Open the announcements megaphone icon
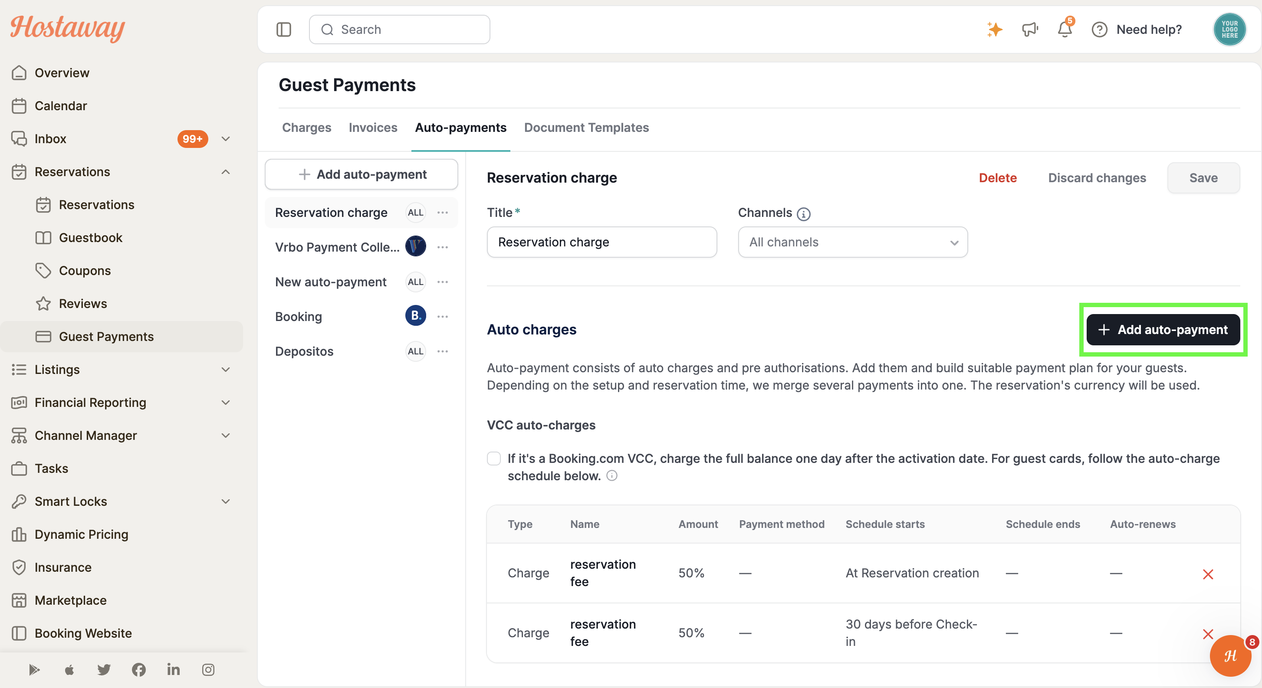This screenshot has width=1262, height=688. click(x=1030, y=29)
